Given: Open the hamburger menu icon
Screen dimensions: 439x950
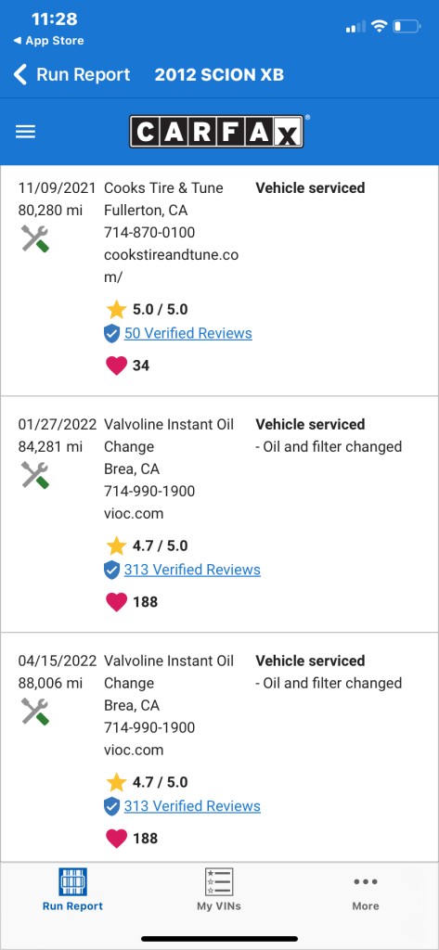Looking at the screenshot, I should (25, 132).
